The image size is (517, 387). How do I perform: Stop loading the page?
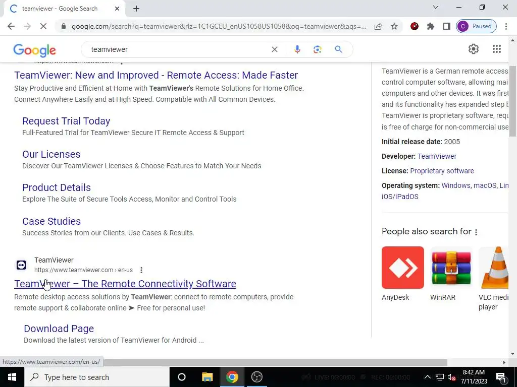[43, 26]
